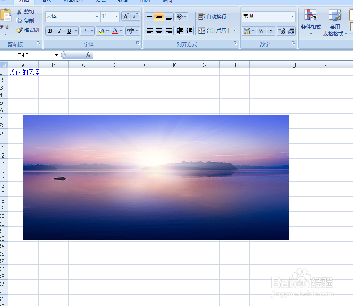Open number (数字) dialog launcher

(x=293, y=43)
